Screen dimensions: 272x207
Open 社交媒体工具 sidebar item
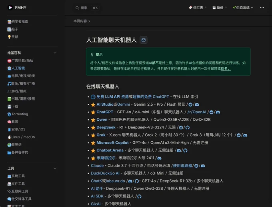click(20, 199)
